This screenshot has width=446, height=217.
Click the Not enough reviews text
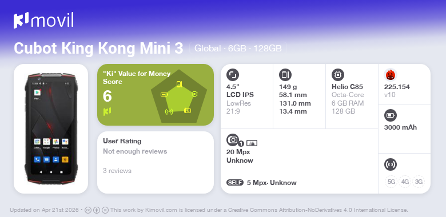pyautogui.click(x=135, y=151)
